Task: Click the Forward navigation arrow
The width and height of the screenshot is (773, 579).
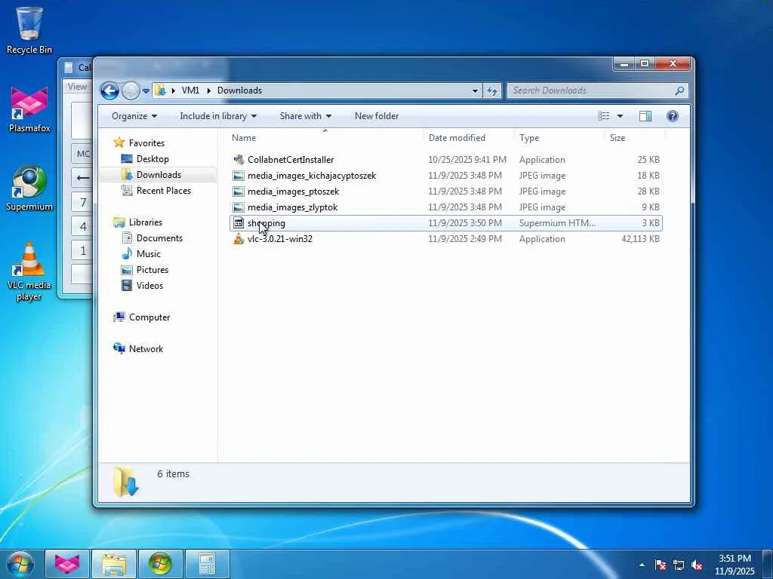Action: tap(131, 90)
